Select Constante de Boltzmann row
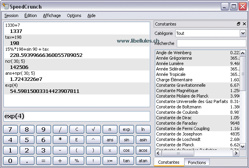 (197, 107)
